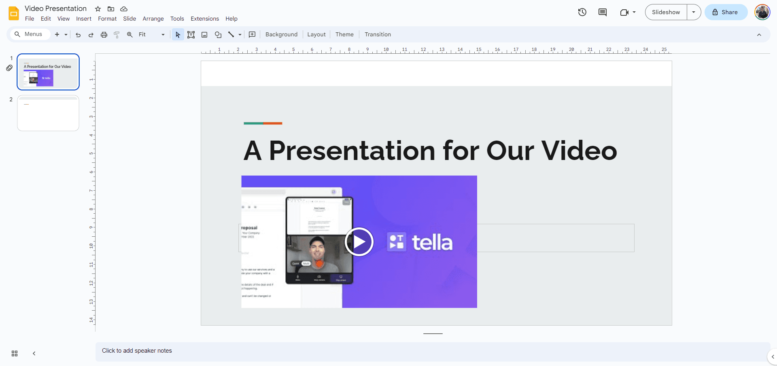
Task: Insert a shape from toolbar
Action: pyautogui.click(x=218, y=35)
